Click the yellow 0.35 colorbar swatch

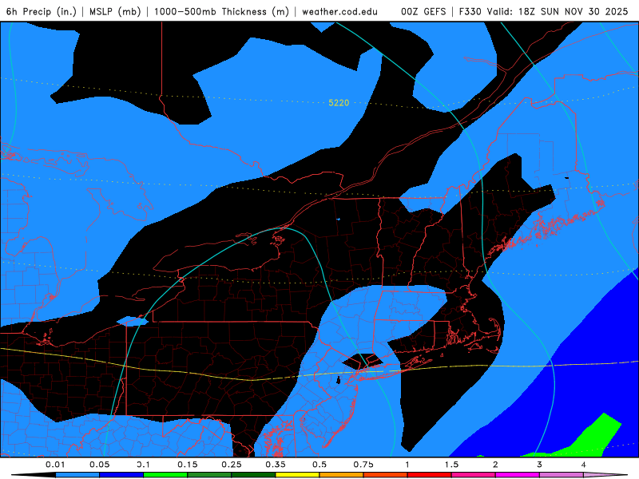[x=297, y=475]
